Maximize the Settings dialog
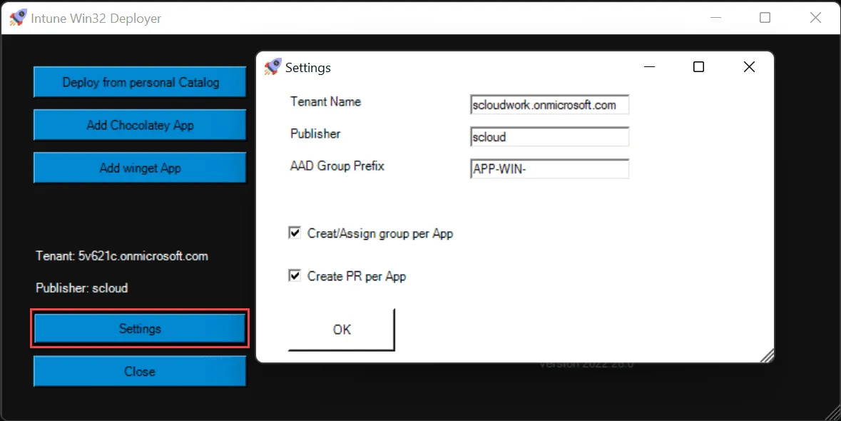This screenshot has height=421, width=841. pyautogui.click(x=698, y=67)
